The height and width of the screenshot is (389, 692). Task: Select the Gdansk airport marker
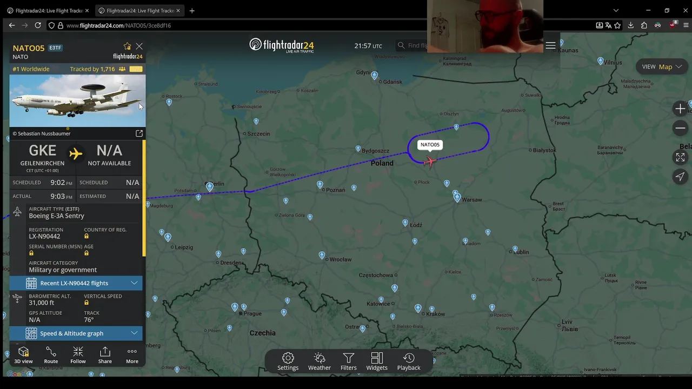click(374, 76)
